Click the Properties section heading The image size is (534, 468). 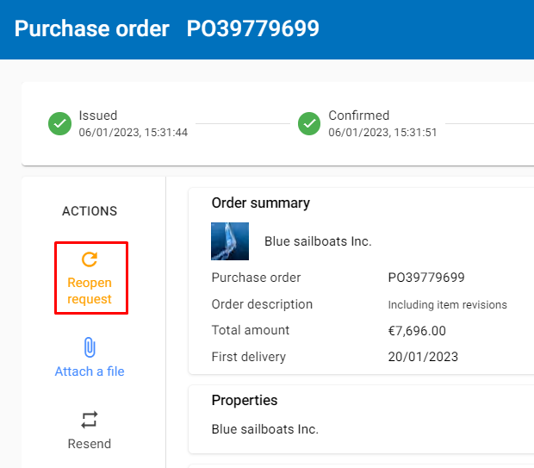click(x=245, y=400)
